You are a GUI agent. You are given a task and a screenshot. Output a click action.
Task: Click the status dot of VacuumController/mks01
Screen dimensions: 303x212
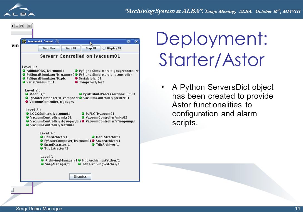(x=28, y=117)
